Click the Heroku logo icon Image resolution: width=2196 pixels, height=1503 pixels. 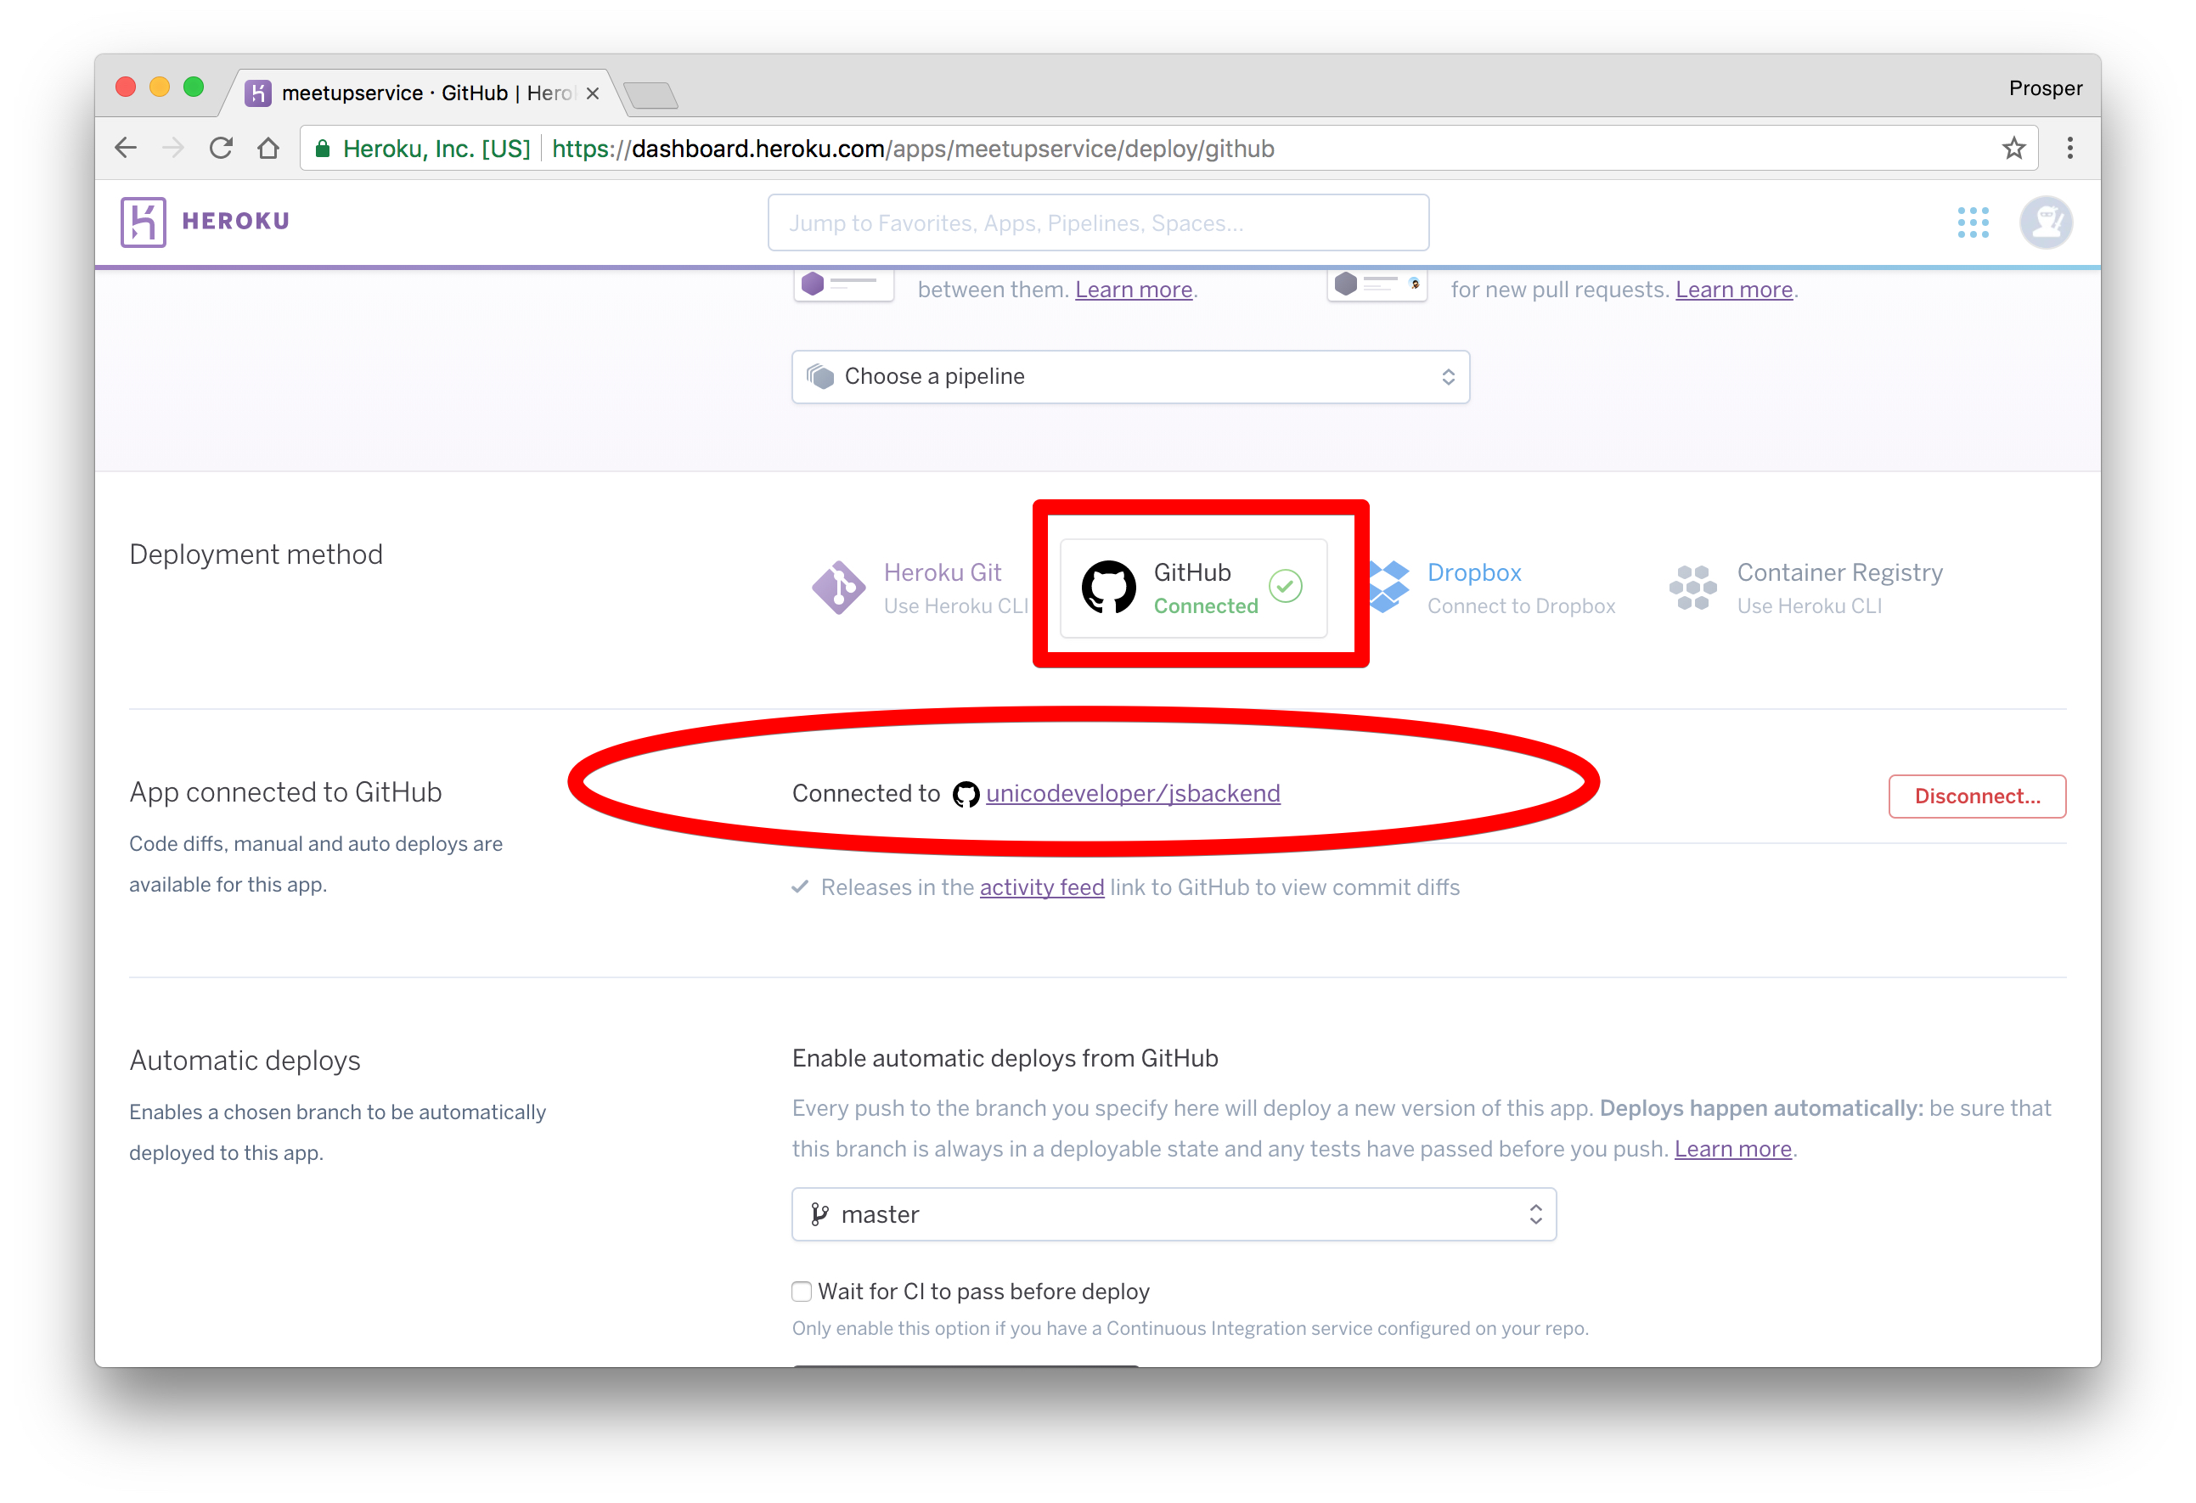(143, 222)
